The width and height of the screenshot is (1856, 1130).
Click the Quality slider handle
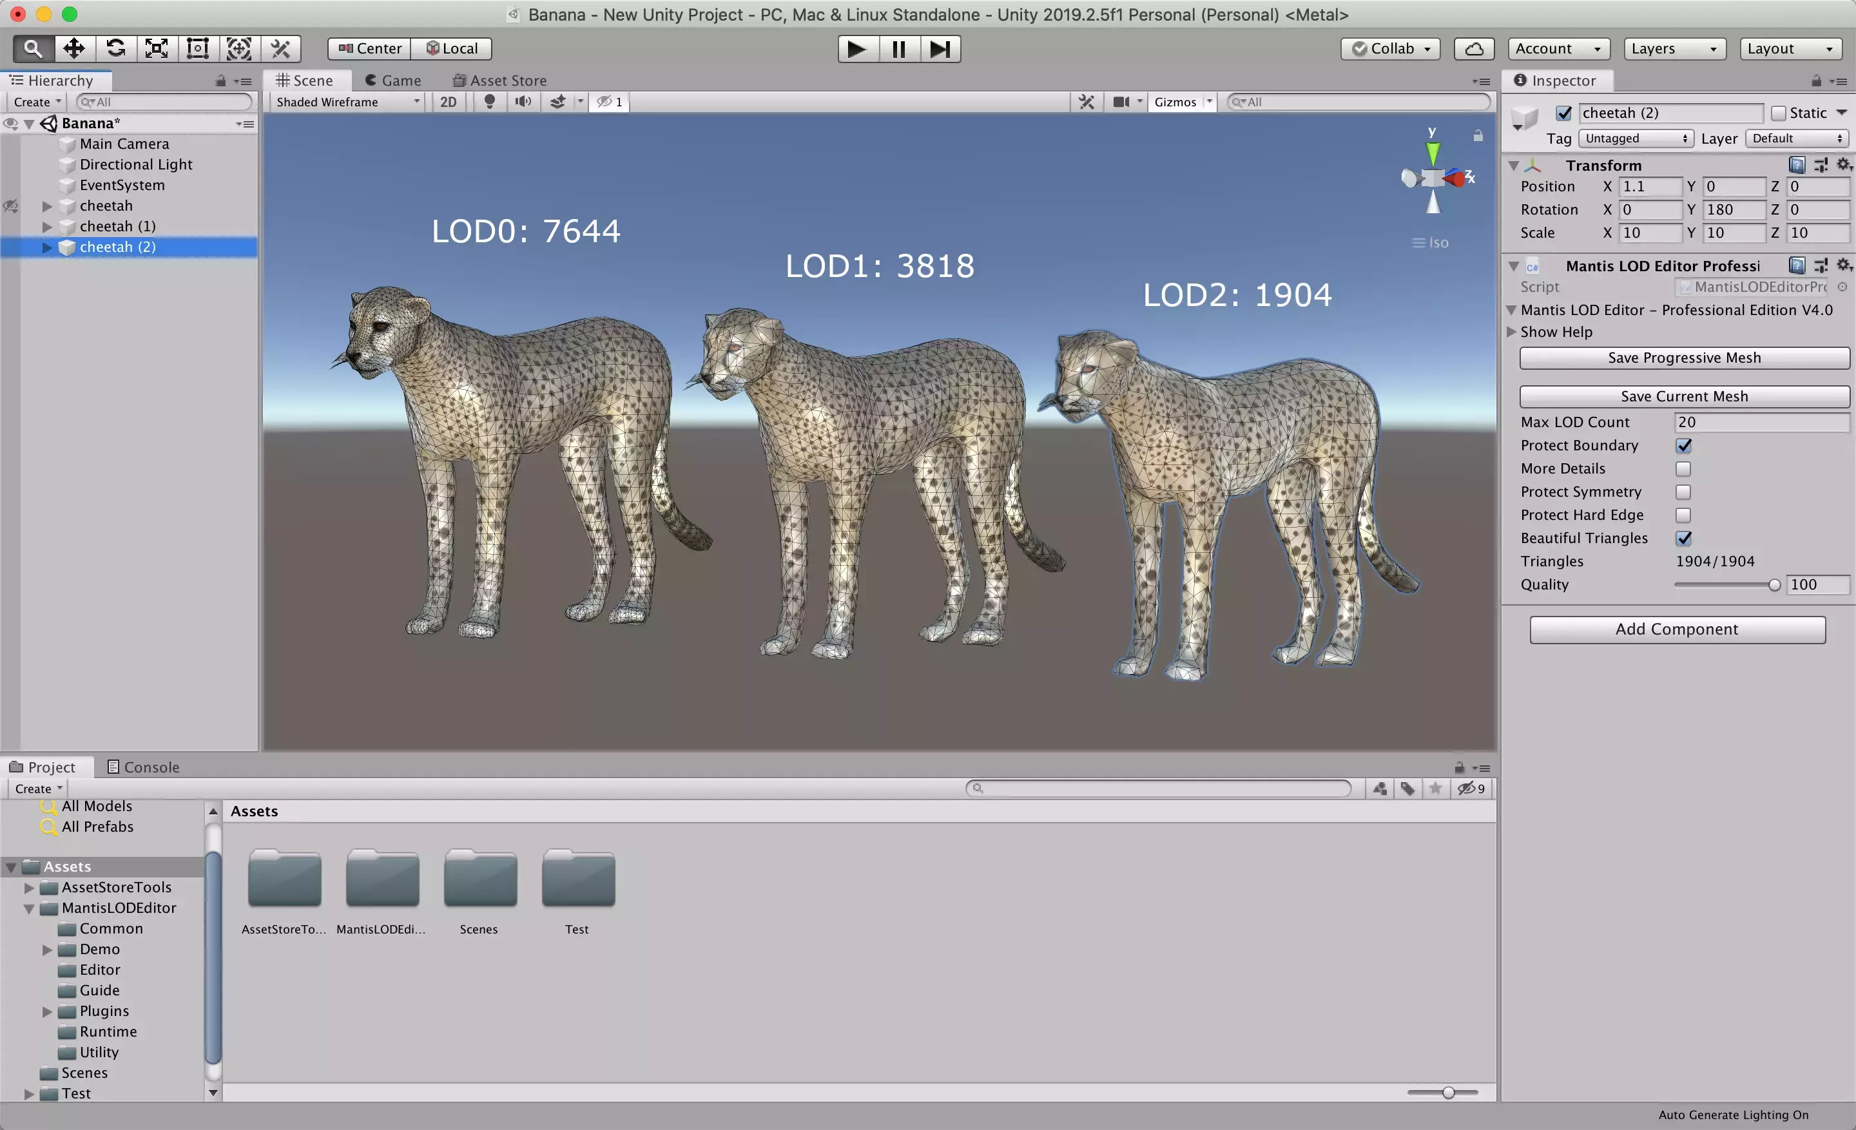1775,585
